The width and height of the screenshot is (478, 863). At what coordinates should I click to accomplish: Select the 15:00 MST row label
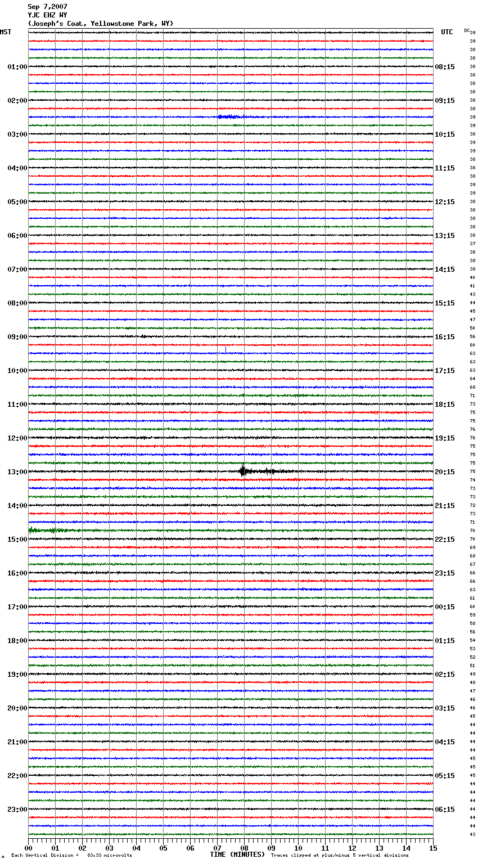17,540
